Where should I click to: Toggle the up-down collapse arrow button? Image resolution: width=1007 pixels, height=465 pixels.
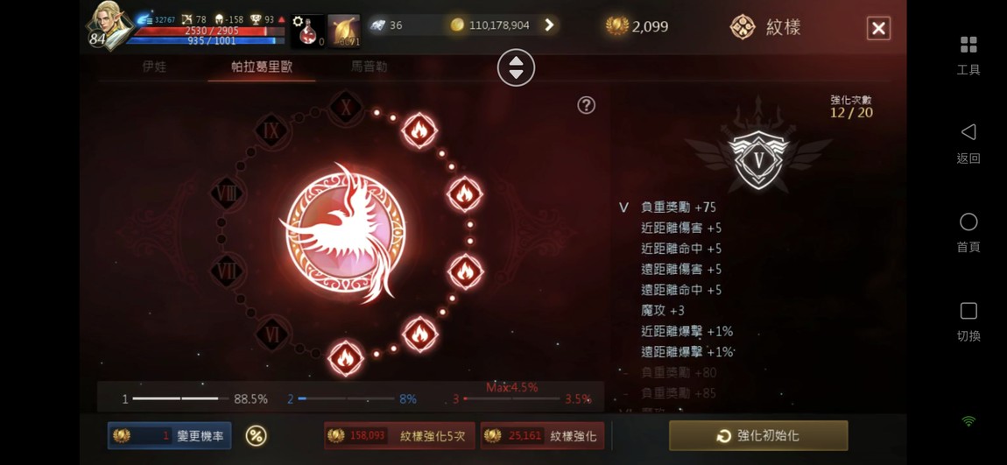(x=516, y=67)
